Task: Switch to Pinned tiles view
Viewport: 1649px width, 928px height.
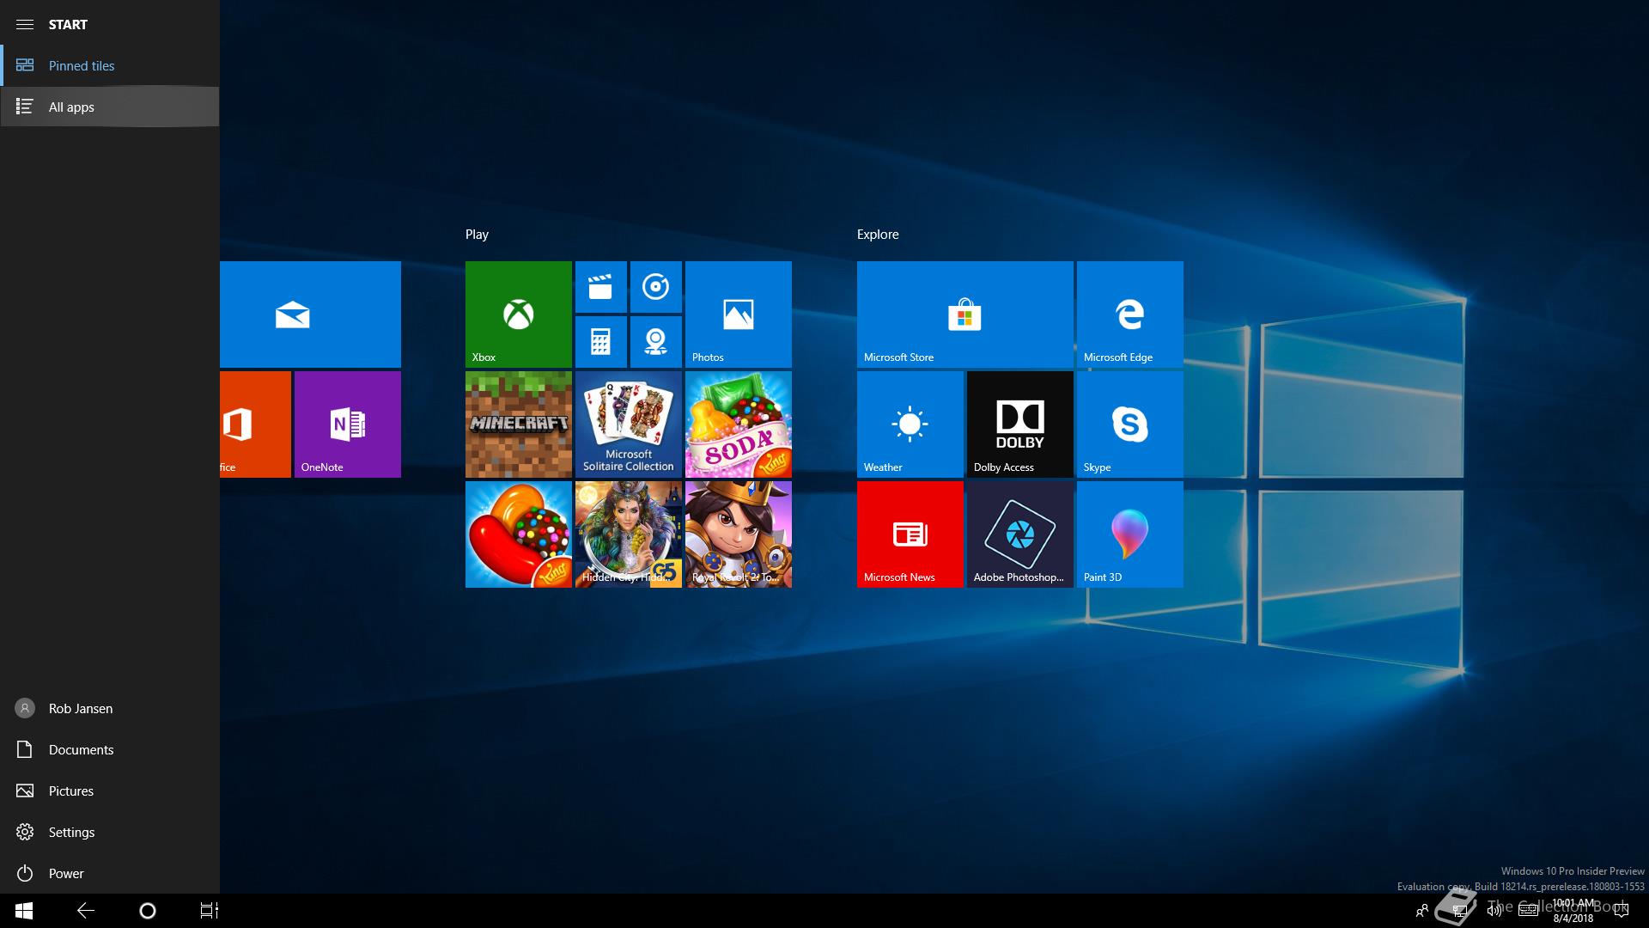Action: (x=82, y=65)
